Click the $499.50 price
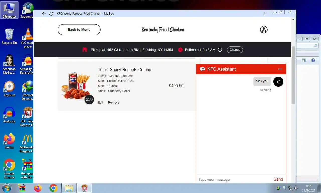This screenshot has width=321, height=193. 176,86
